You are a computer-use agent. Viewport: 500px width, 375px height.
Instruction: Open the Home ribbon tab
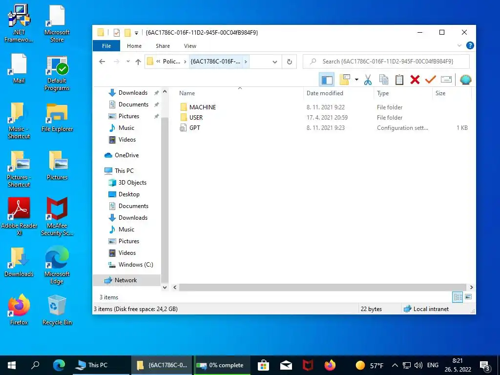tap(134, 46)
